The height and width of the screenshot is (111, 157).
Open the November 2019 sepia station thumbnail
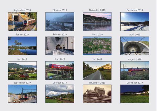pos(97,94)
